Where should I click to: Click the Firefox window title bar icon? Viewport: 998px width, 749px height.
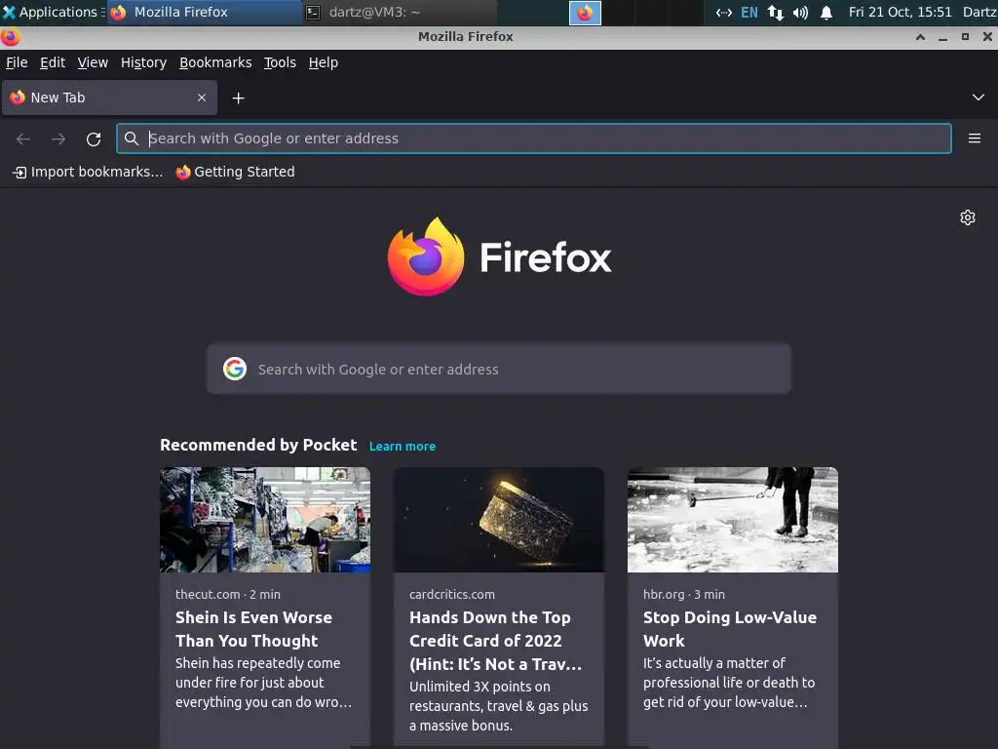[x=10, y=37]
